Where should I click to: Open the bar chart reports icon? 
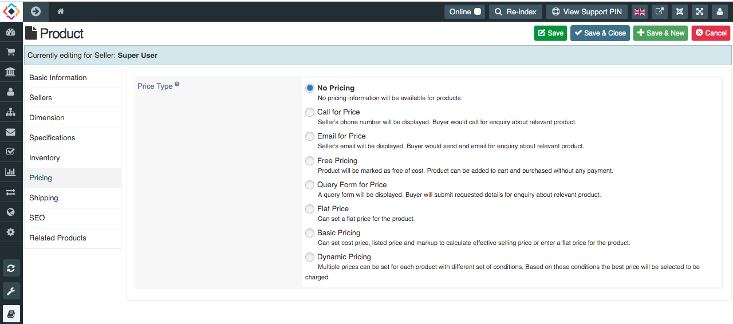tap(10, 172)
